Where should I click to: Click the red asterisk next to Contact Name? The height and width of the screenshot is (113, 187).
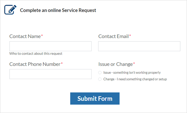pos(42,35)
